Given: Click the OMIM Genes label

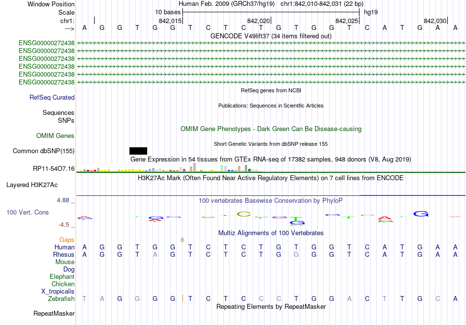Looking at the screenshot, I should click(55, 135).
